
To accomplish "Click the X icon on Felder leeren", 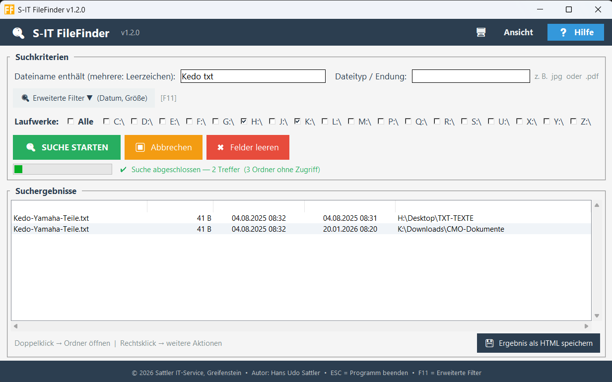I will pos(221,147).
